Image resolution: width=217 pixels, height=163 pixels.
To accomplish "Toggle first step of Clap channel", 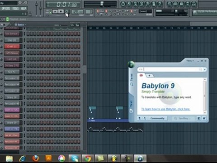I will click(x=28, y=40).
